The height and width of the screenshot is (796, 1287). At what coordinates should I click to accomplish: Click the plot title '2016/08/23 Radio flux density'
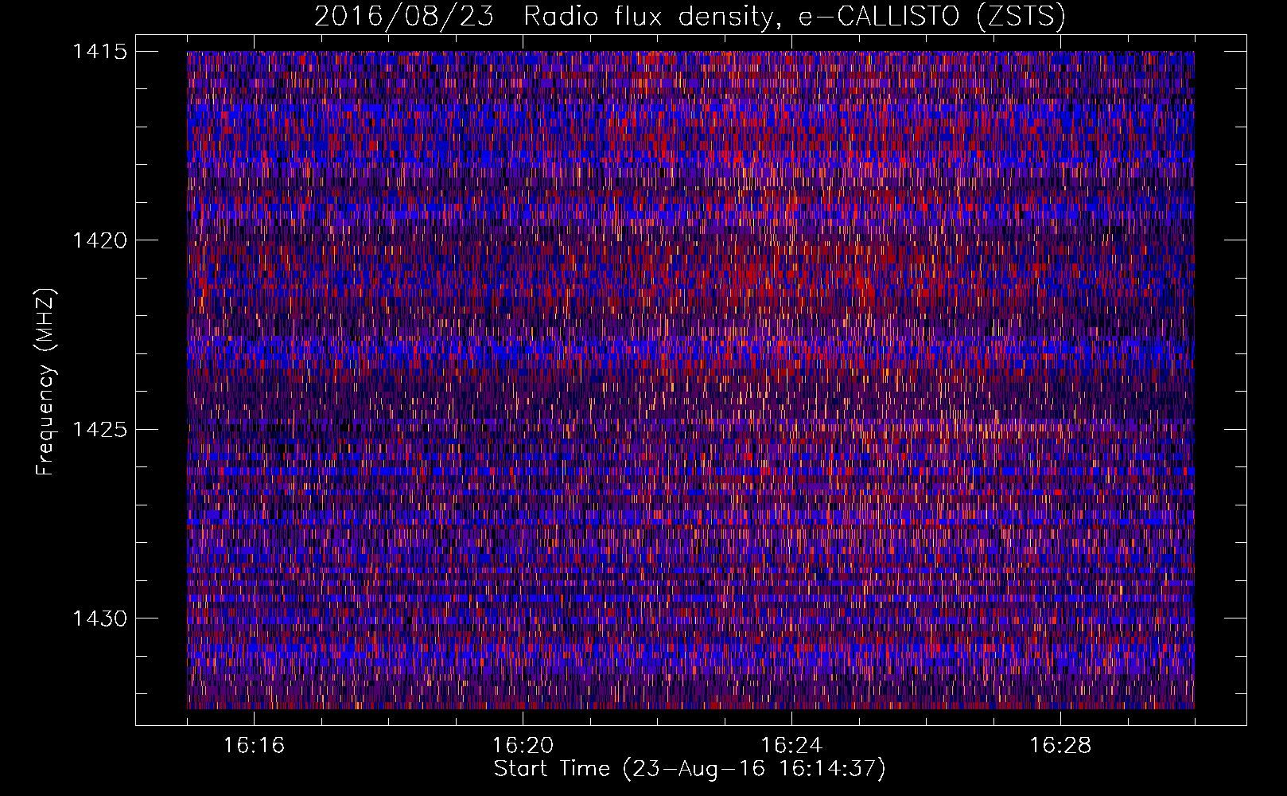point(543,17)
